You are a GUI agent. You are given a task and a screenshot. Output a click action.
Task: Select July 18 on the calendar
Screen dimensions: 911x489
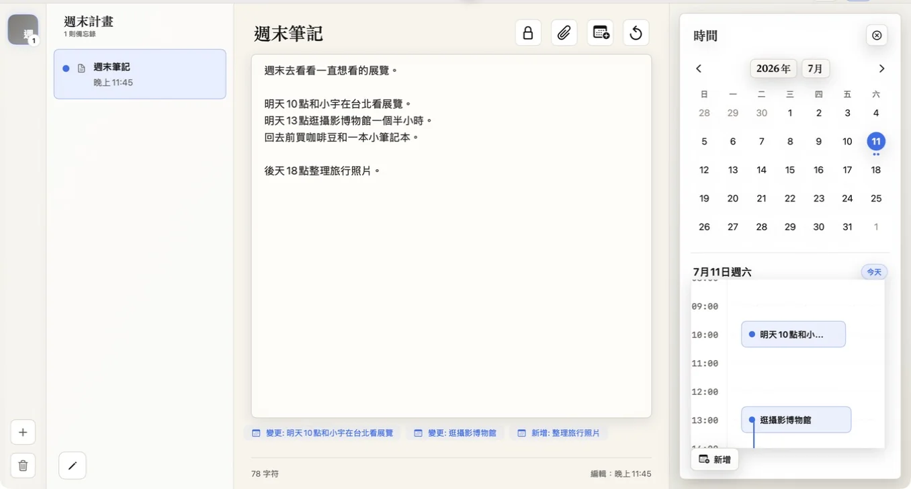point(876,170)
